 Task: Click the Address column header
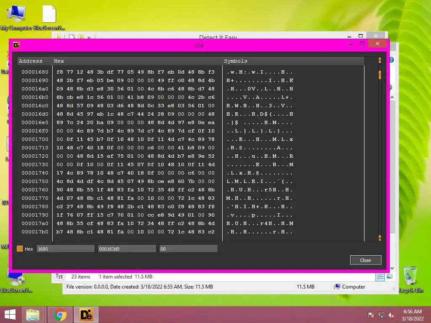tap(30, 61)
